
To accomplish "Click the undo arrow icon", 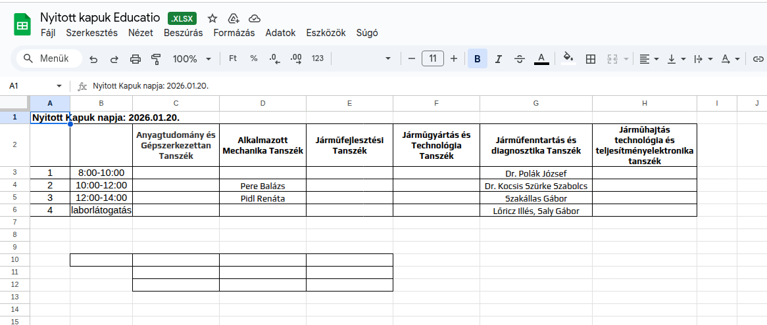I will click(93, 59).
